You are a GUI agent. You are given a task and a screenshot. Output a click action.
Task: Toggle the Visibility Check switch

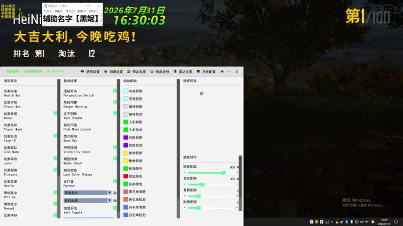pos(115,147)
